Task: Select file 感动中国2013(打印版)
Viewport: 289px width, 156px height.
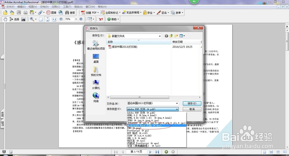Action: (123, 47)
